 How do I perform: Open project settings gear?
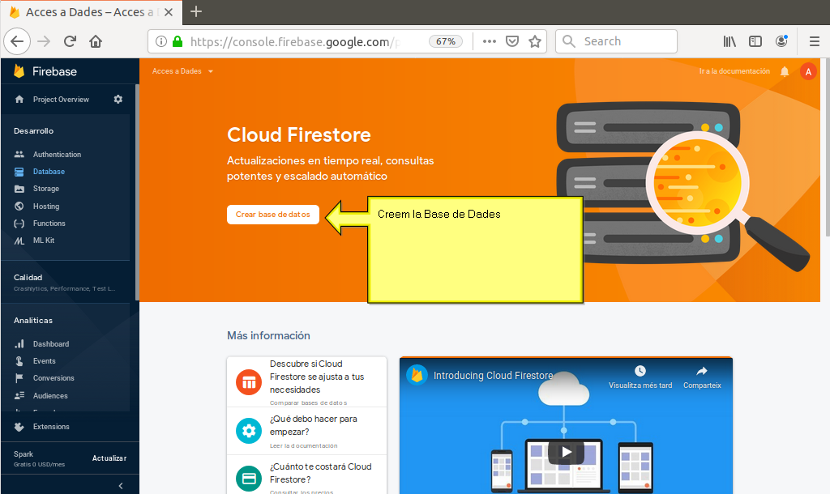118,100
